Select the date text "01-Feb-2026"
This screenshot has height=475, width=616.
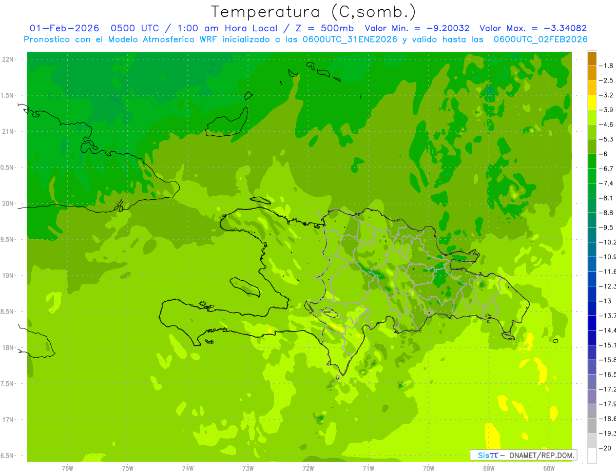64,28
